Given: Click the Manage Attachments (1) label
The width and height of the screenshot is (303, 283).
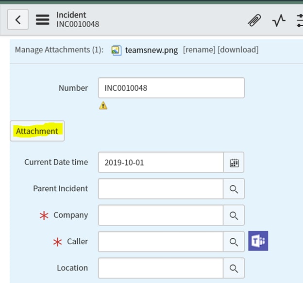Looking at the screenshot, I should tap(59, 50).
